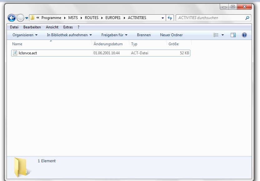Select the lclsrvce.act file icon
This screenshot has height=181, width=260.
tap(15, 53)
